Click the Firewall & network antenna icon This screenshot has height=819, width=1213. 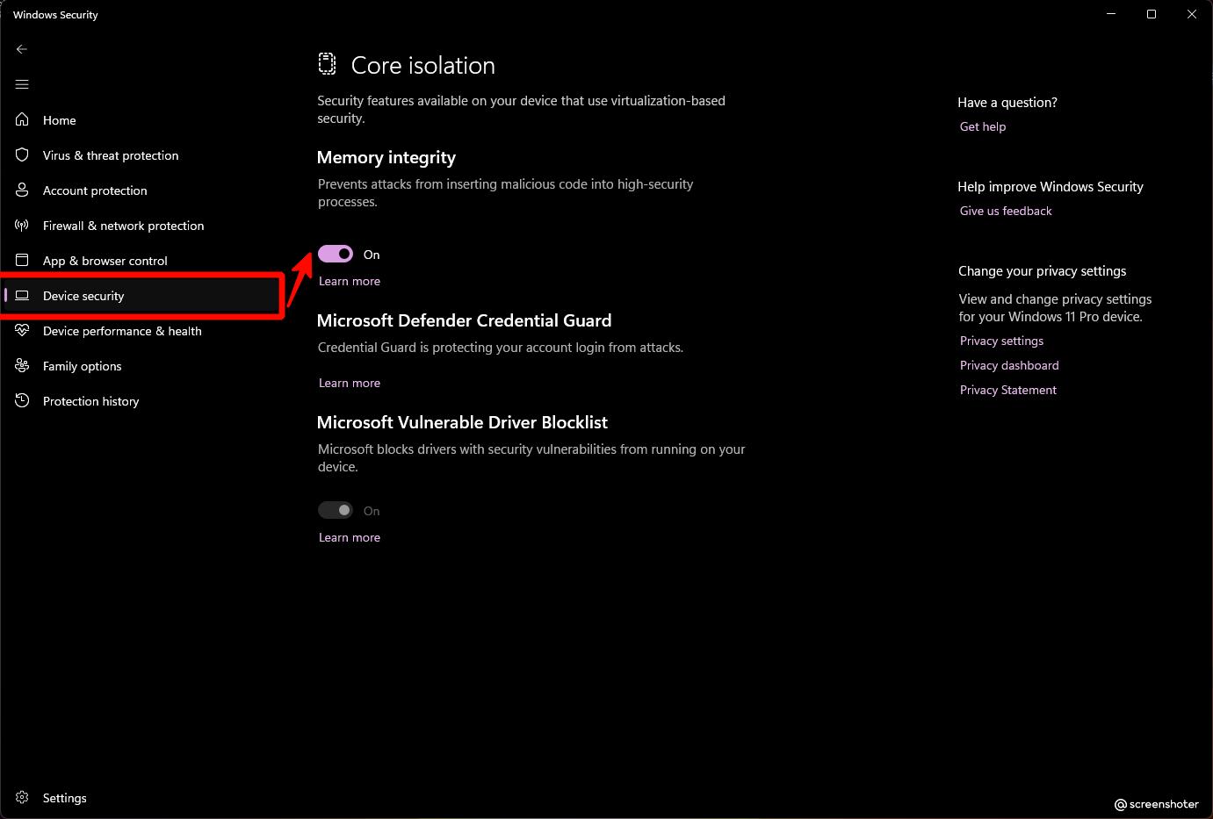click(x=23, y=225)
